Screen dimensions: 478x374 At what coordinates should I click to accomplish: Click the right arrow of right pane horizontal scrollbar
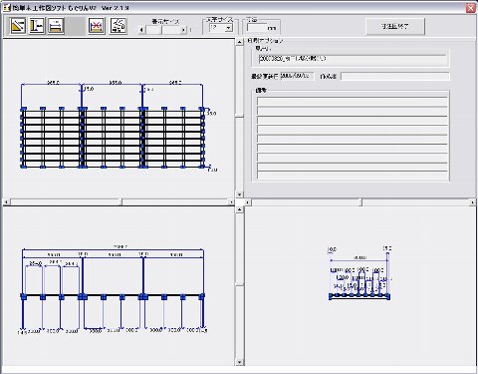[x=472, y=202]
